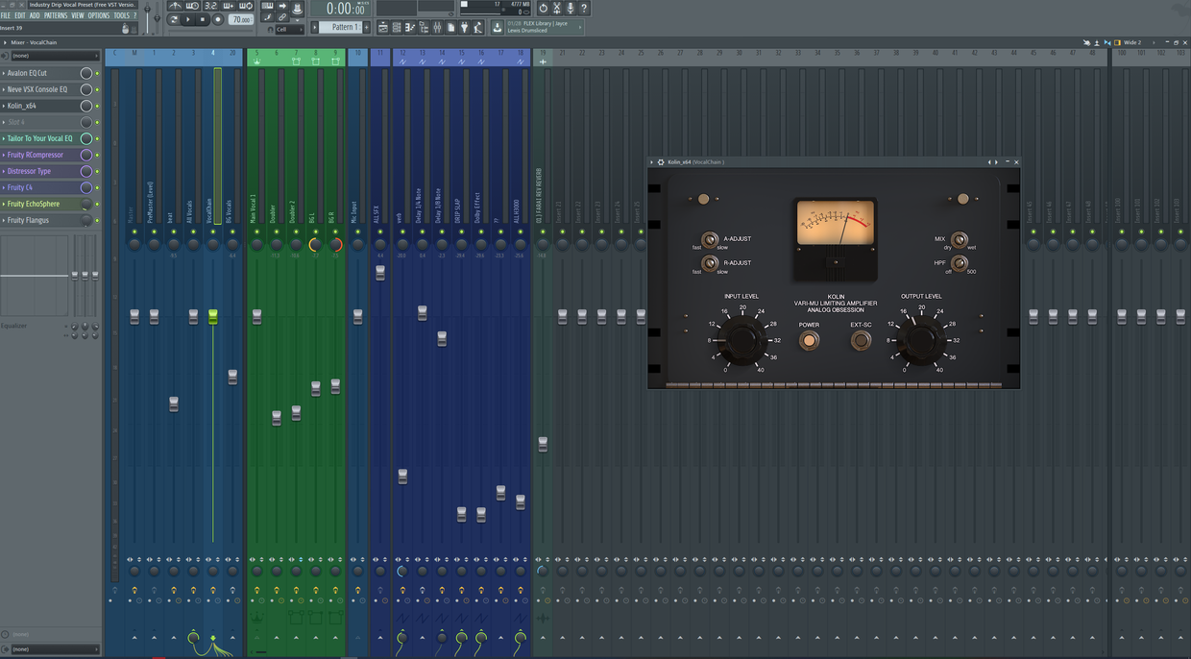
Task: Open the PATTERNS menu
Action: click(x=56, y=16)
